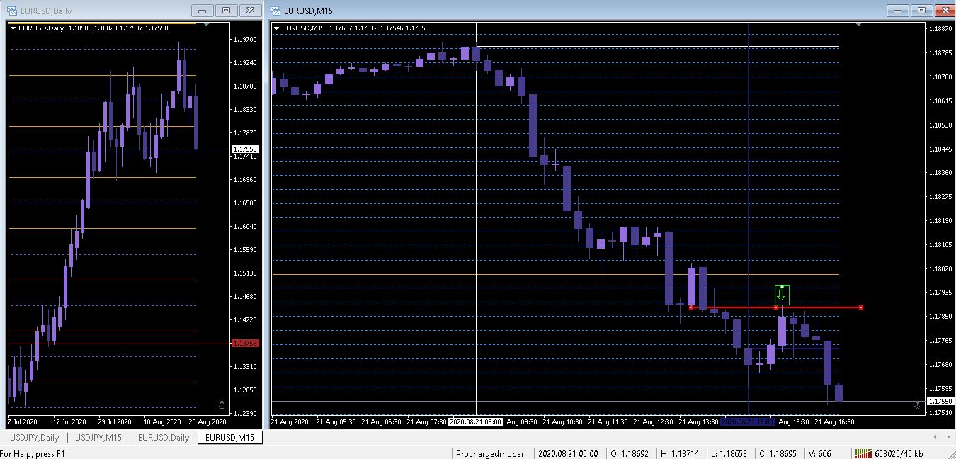Open EURUSD,M15 one-click trading dropdown arrow

pyautogui.click(x=276, y=28)
